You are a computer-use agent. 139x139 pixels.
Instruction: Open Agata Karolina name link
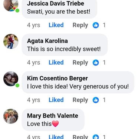tap(47, 41)
